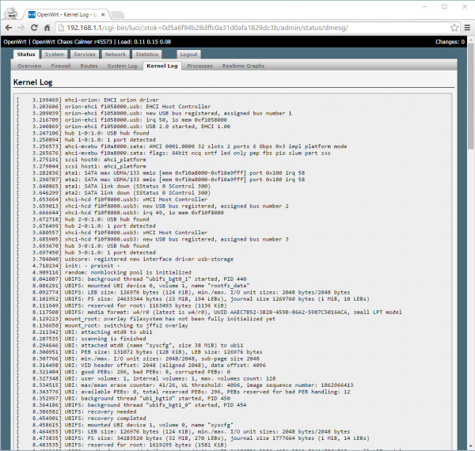Click the OpenWrt tab favicon
The height and width of the screenshot is (451, 475).
29,11
